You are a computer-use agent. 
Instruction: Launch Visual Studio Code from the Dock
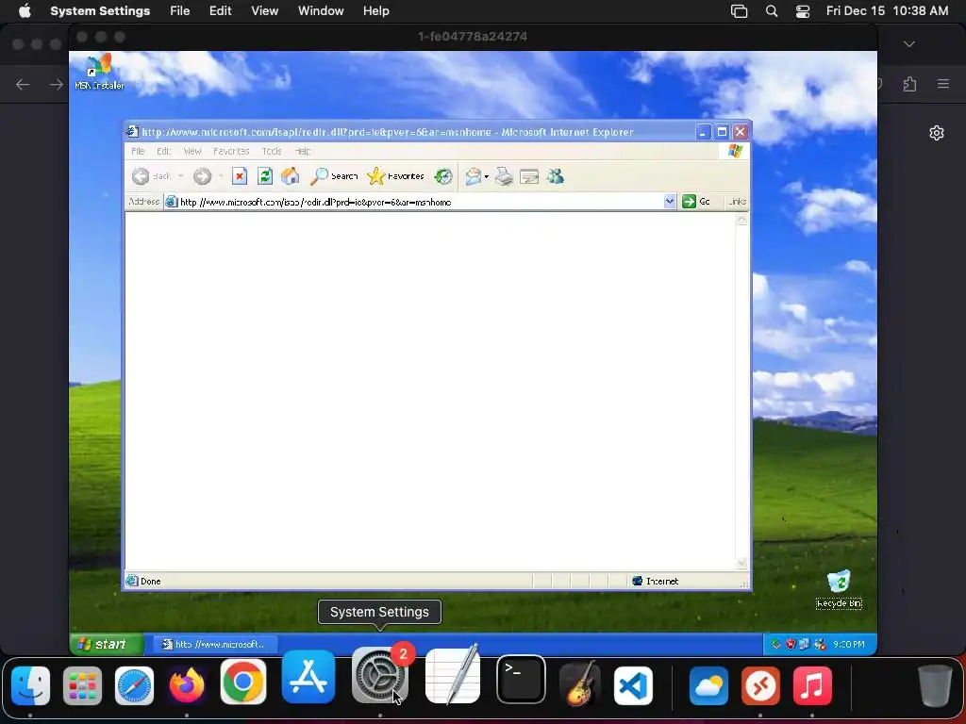pos(633,684)
